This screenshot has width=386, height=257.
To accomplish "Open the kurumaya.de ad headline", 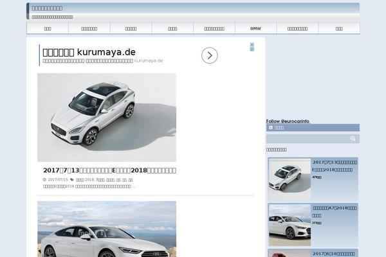I will 89,52.
